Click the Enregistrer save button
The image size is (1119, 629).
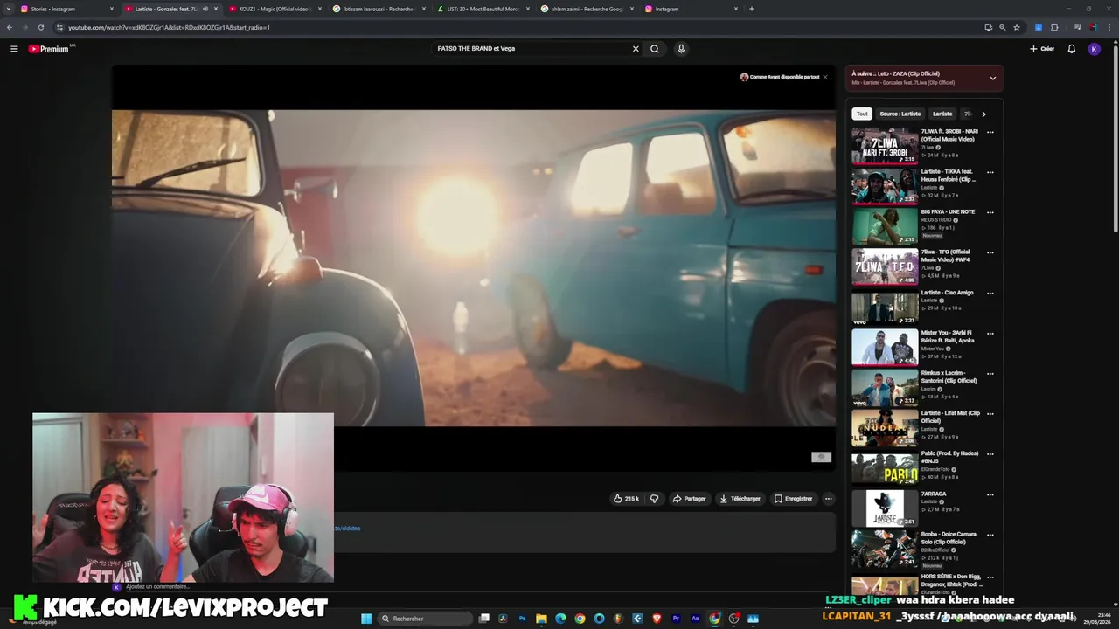click(x=793, y=499)
